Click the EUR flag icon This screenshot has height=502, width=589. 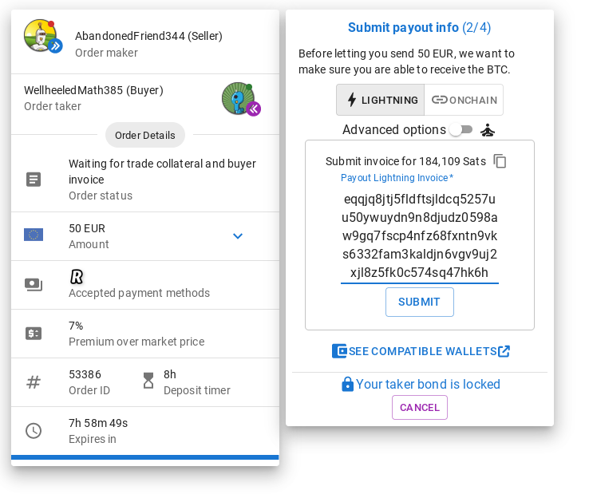click(x=34, y=235)
